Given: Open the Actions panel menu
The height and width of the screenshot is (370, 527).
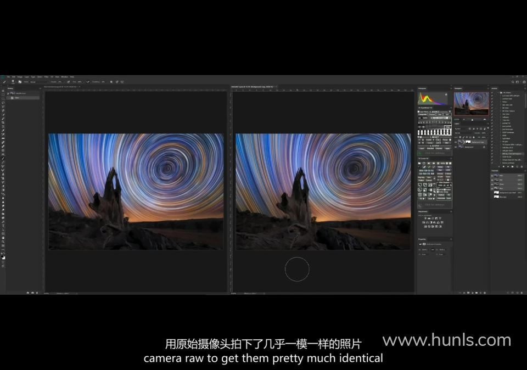Looking at the screenshot, I should [525, 88].
